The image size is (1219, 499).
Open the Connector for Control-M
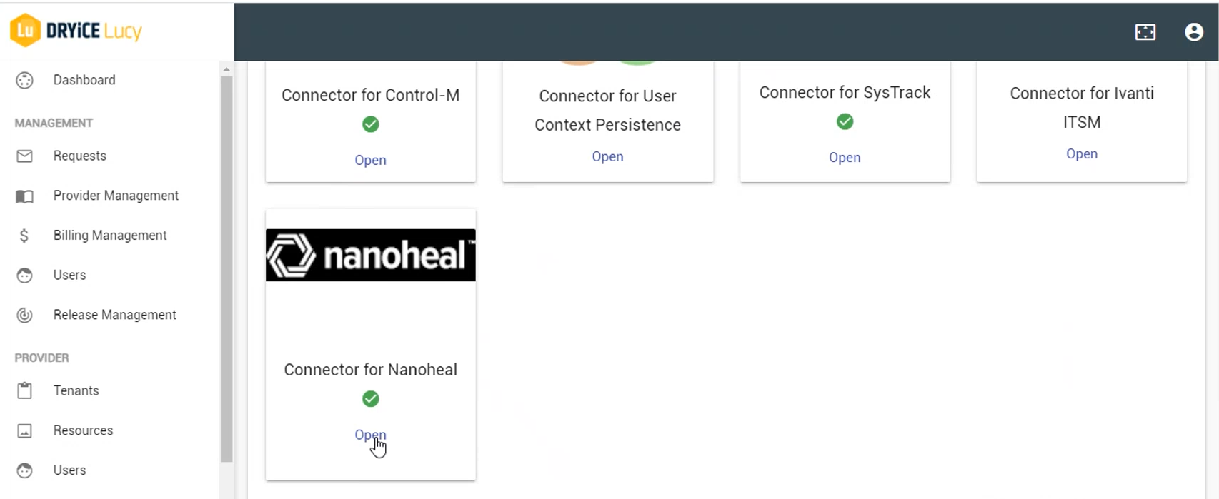[x=370, y=161]
